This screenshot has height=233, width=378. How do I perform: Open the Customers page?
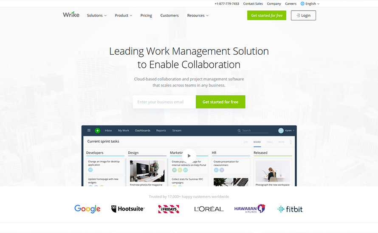[x=169, y=15]
